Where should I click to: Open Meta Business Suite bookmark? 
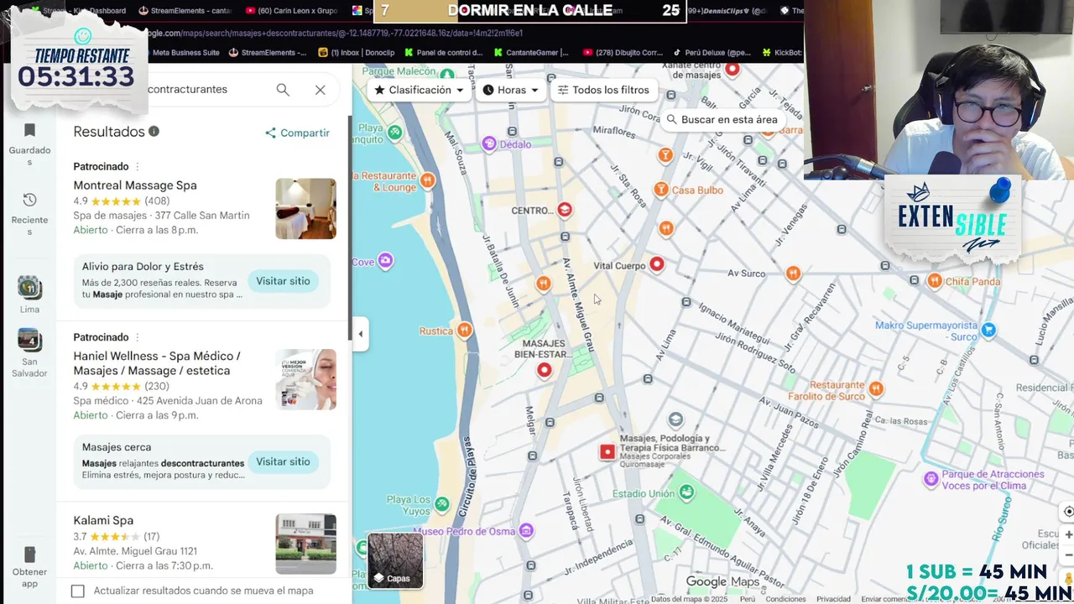[179, 52]
